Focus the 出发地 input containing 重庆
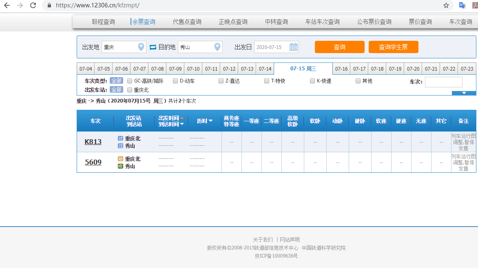This screenshot has width=478, height=278. coord(124,47)
